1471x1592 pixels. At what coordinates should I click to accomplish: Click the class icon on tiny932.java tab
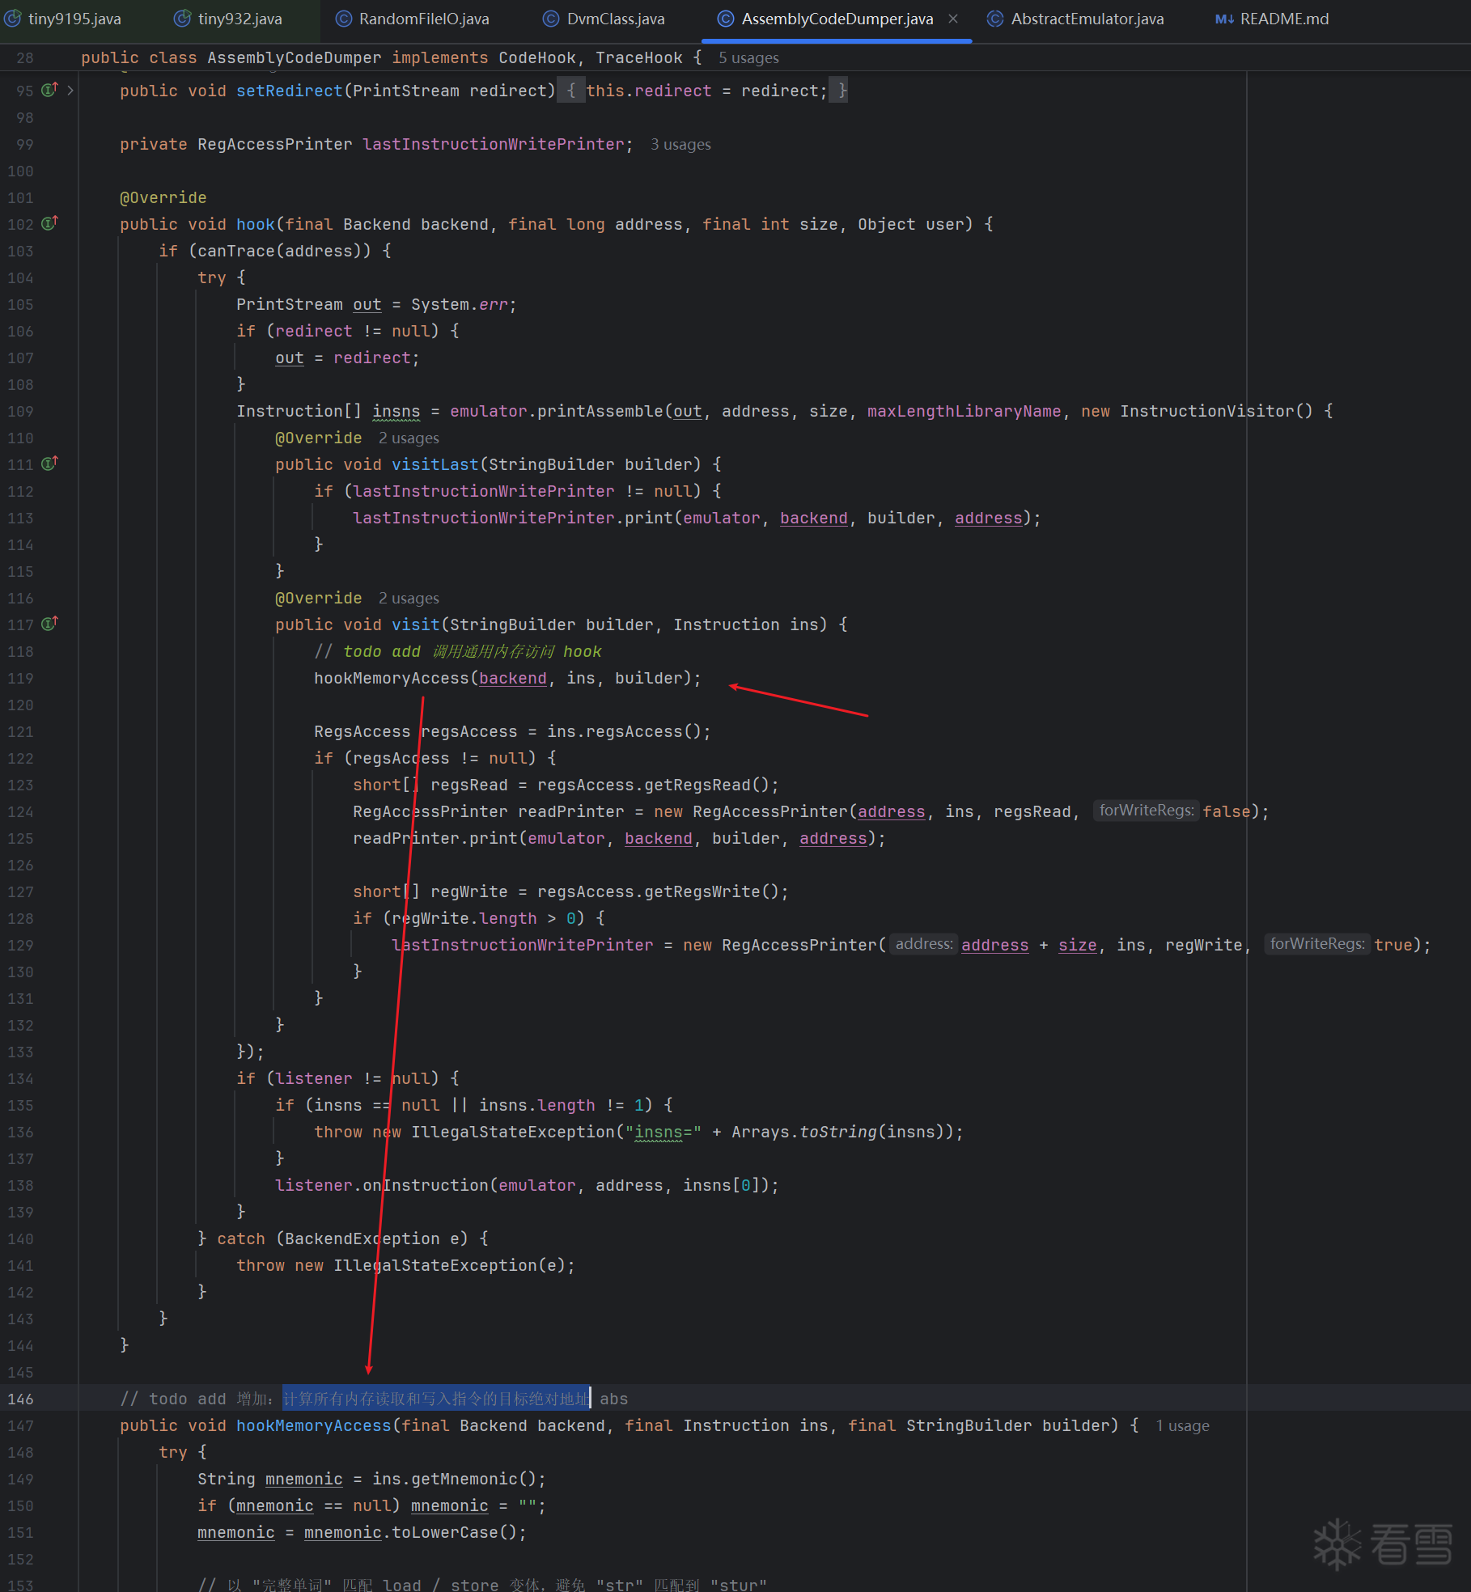point(182,19)
